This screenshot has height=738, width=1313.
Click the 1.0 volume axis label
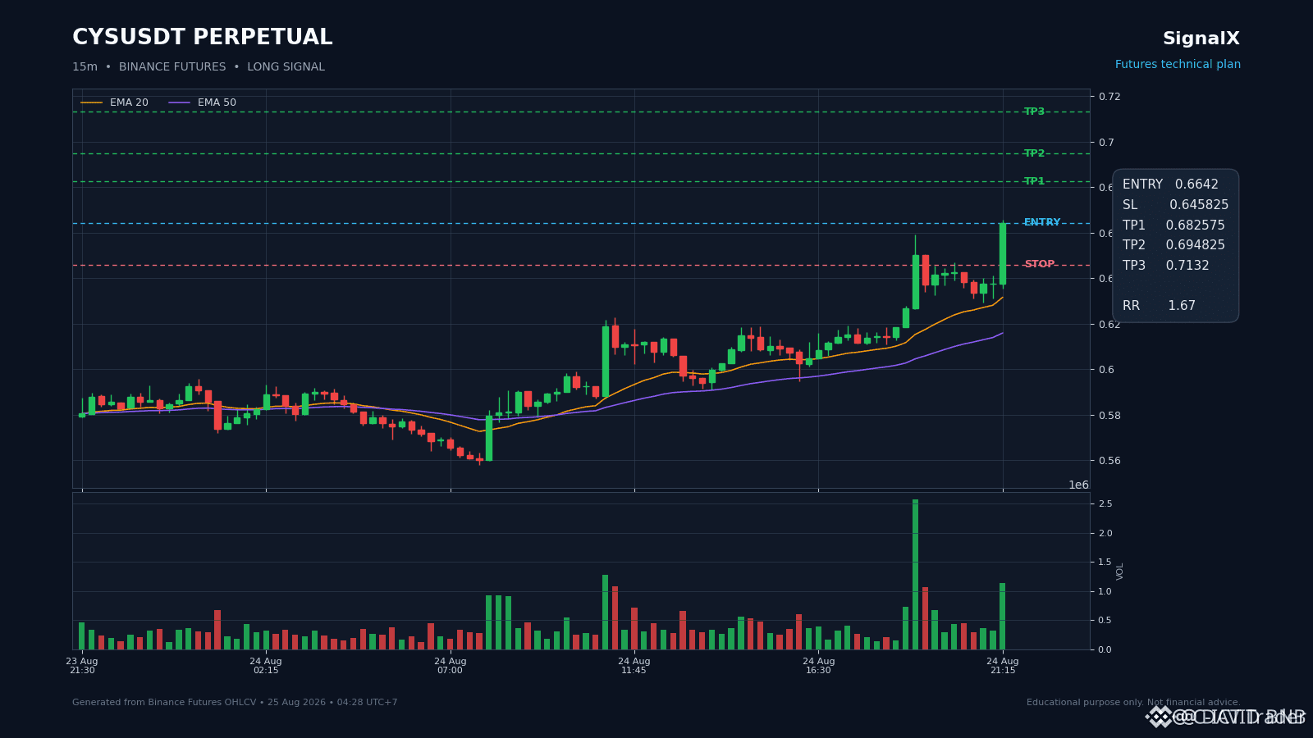point(1105,591)
